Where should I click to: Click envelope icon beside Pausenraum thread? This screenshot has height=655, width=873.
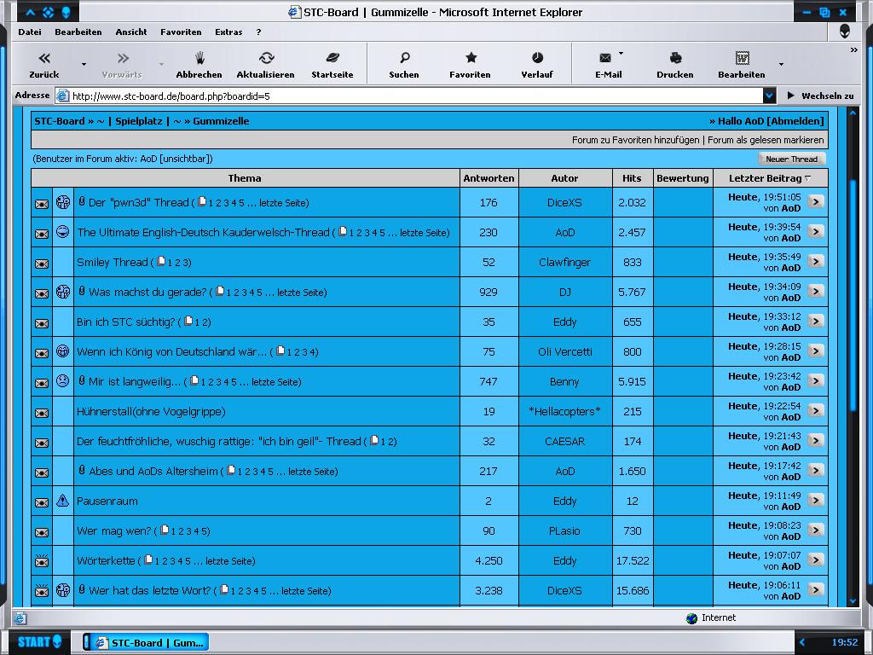coord(42,501)
